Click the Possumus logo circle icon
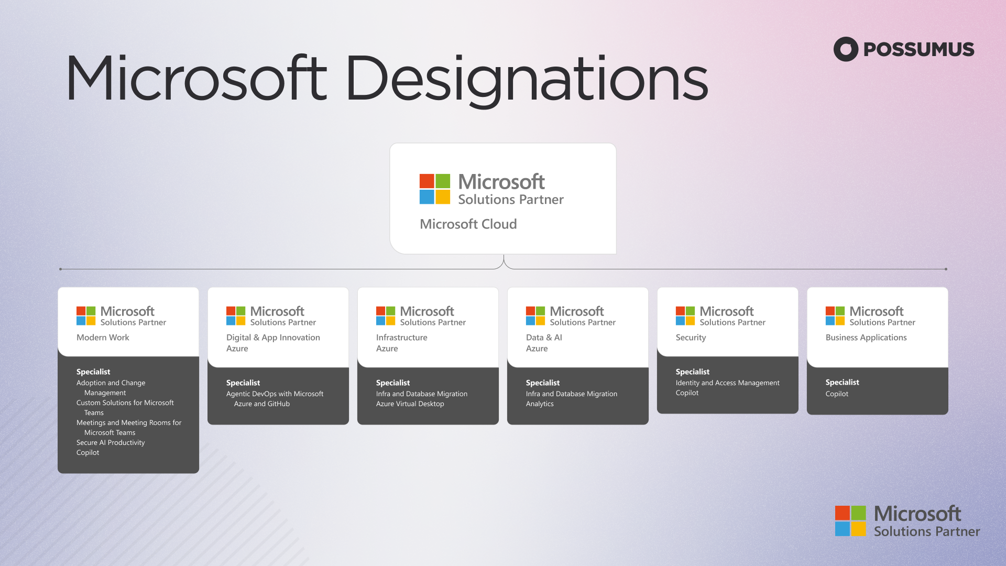Viewport: 1006px width, 566px height. tap(846, 49)
